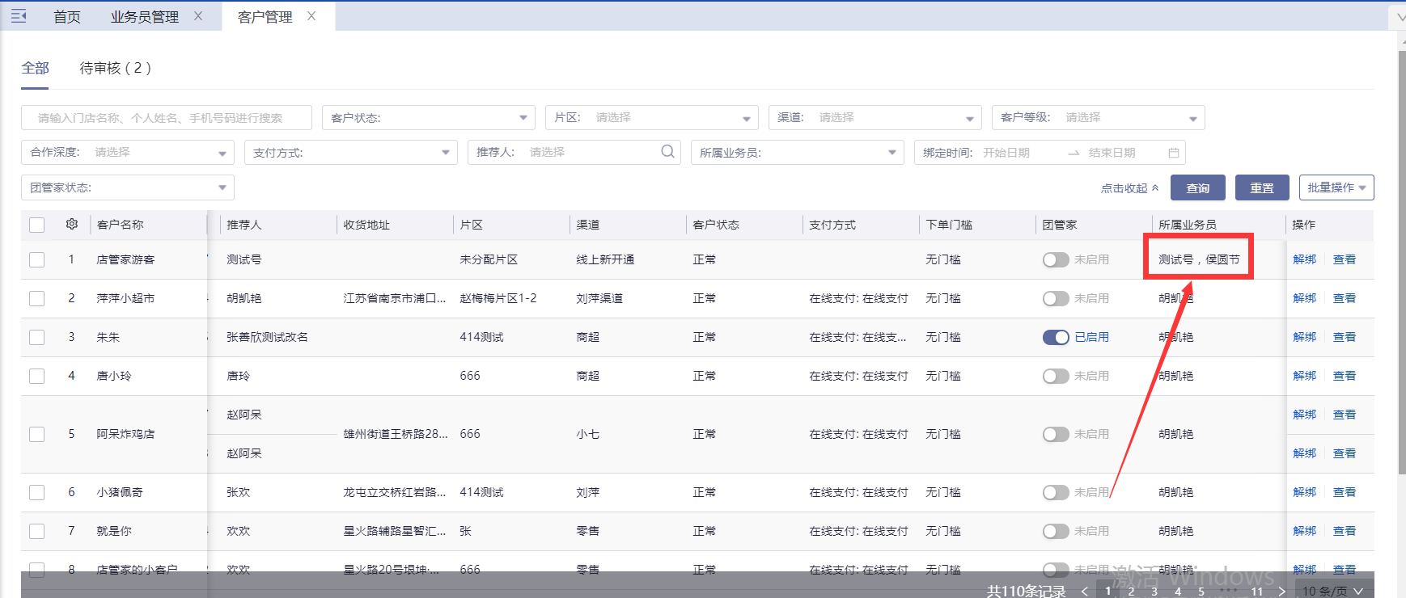
Task: Go to page 11
Action: pos(1257,591)
